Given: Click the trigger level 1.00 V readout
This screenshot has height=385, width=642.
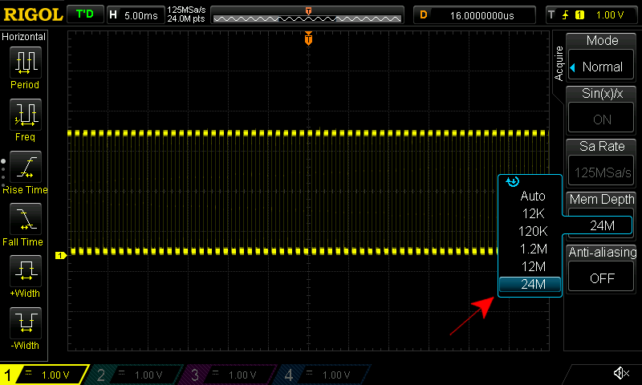Looking at the screenshot, I should tap(610, 15).
